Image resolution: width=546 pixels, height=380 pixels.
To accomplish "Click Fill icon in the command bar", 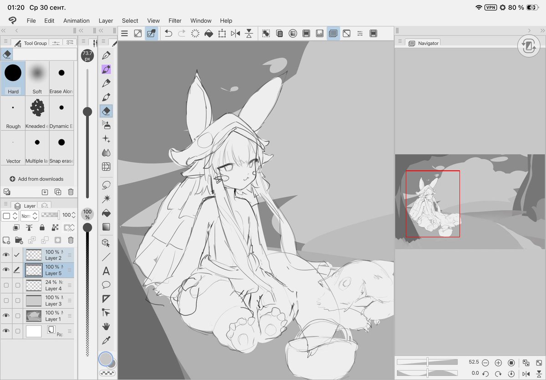I will coord(209,33).
